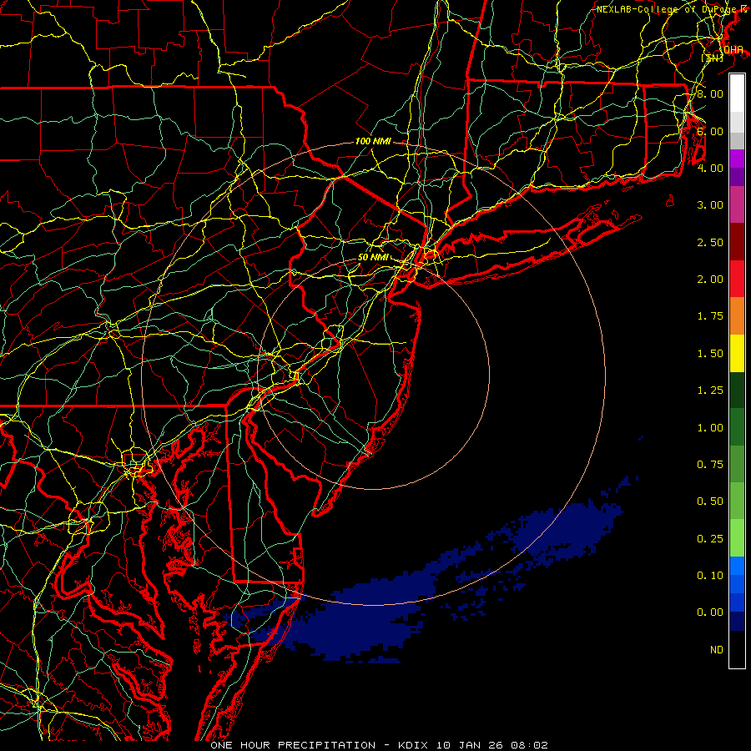751x751 pixels.
Task: Click the orange 1.75 legend swatch
Action: coord(737,315)
